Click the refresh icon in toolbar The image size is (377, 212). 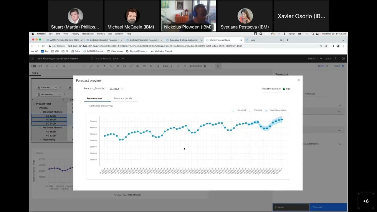pyautogui.click(x=57, y=66)
